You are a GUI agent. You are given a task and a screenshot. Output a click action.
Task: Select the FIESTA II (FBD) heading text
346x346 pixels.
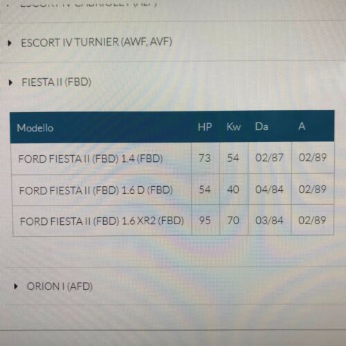[x=57, y=82]
